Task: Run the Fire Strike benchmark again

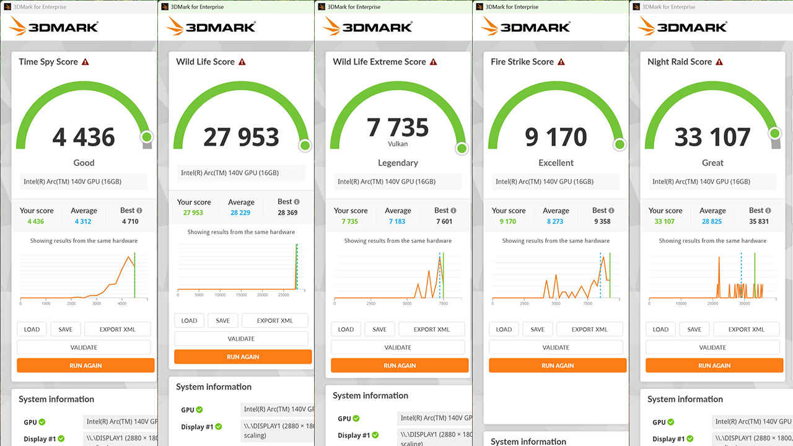Action: [558, 365]
